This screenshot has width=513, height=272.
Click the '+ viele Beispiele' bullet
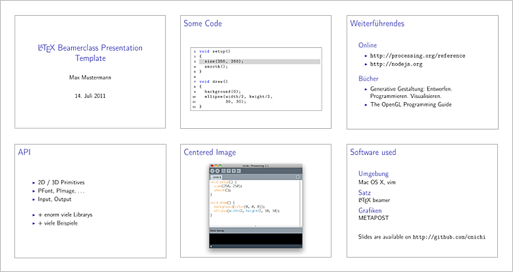[58, 223]
